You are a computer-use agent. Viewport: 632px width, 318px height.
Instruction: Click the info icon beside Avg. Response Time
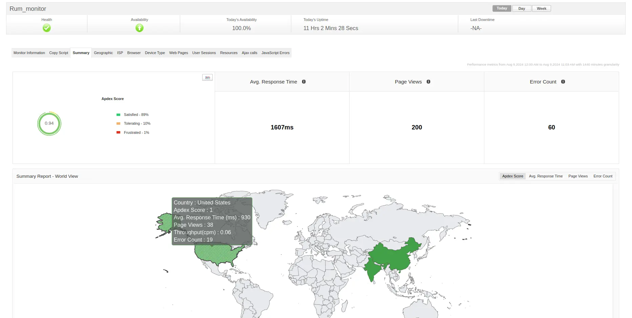coord(304,81)
